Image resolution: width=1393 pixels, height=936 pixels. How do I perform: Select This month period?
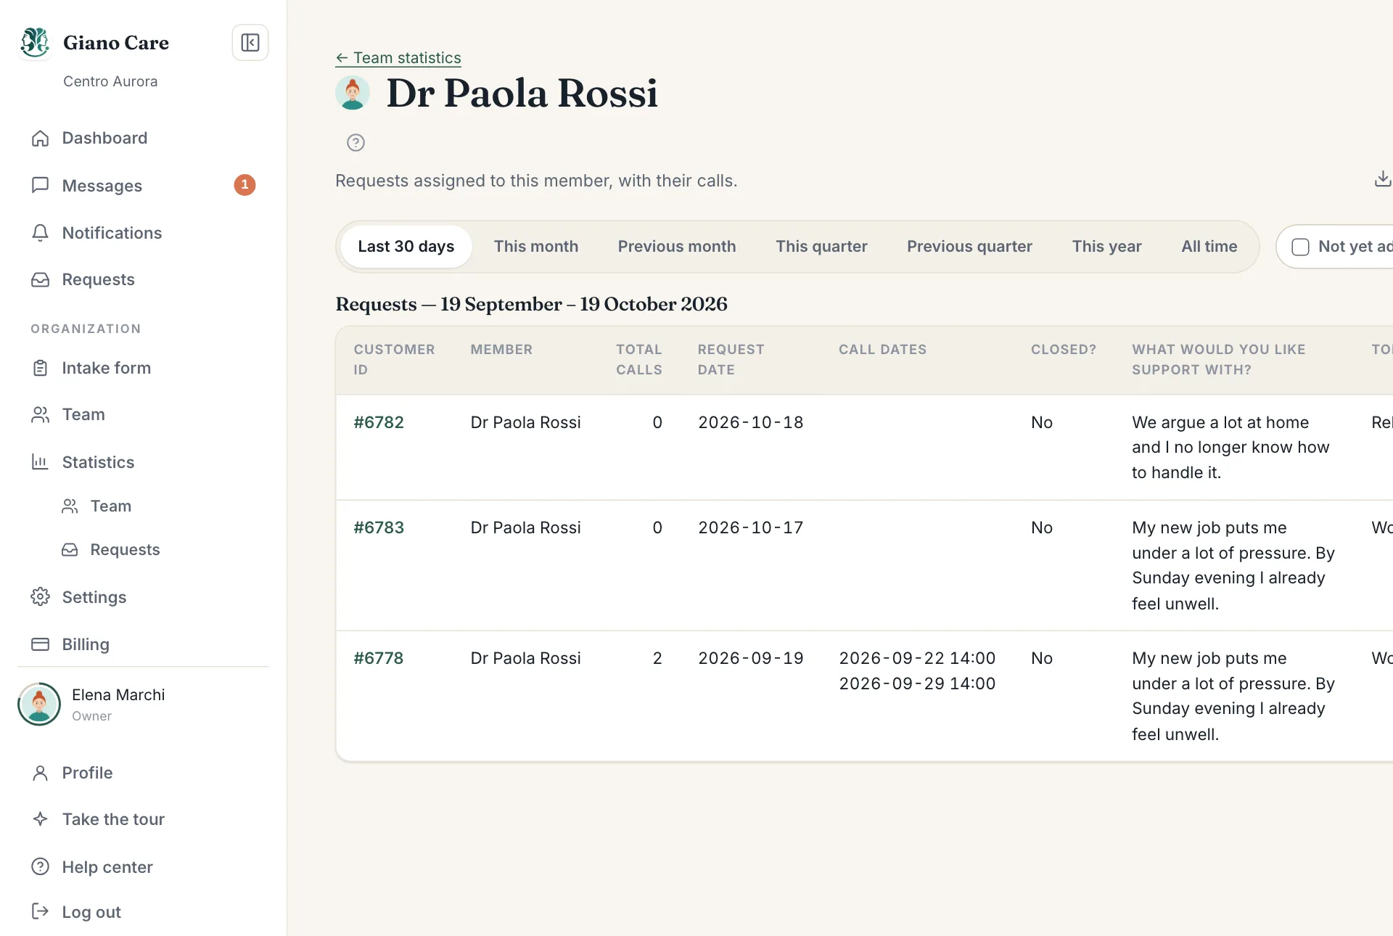pyautogui.click(x=536, y=247)
